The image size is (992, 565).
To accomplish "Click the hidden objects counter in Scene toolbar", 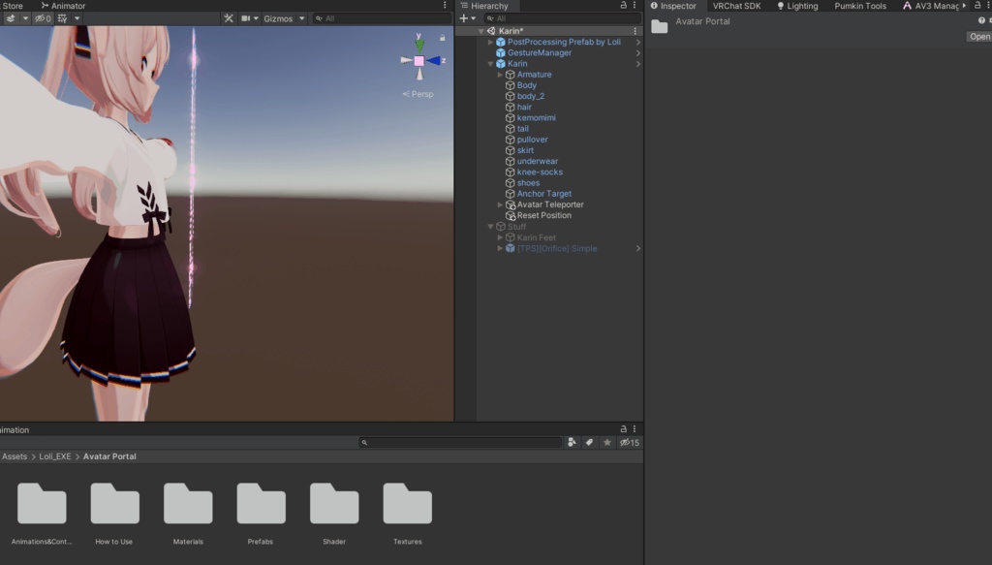I will (40, 17).
